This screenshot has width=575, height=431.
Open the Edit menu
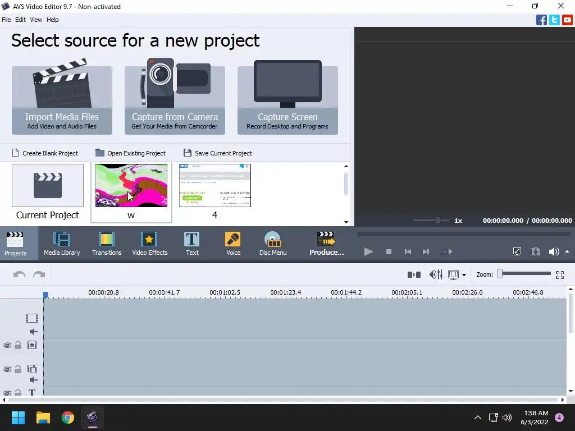[20, 20]
